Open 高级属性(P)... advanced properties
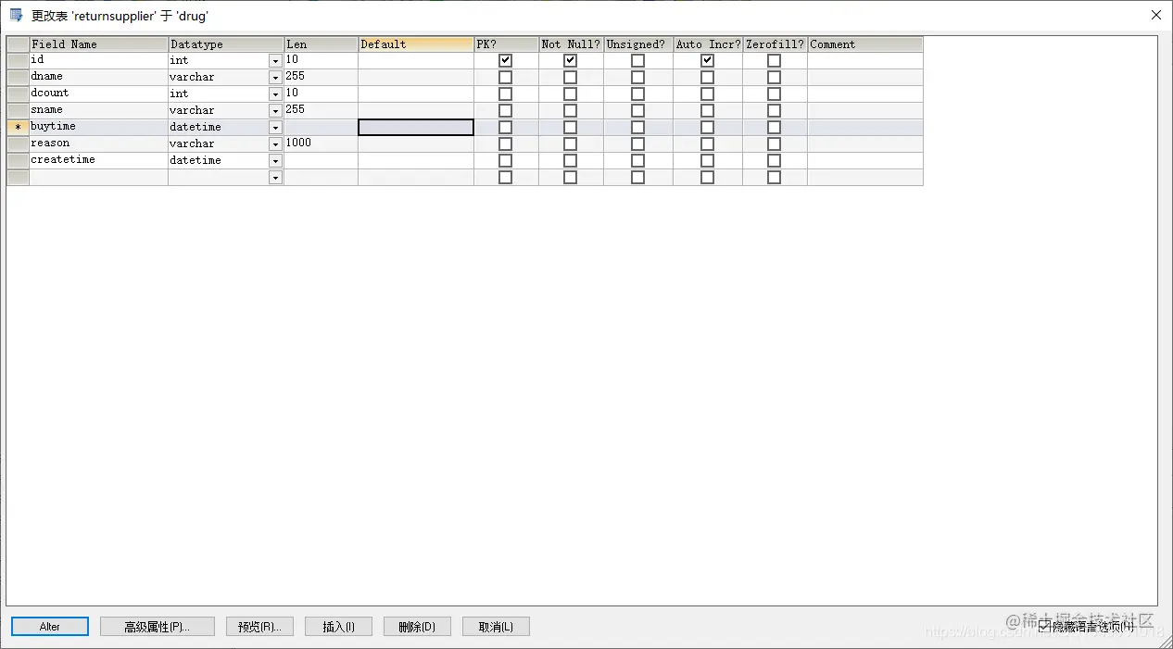The width and height of the screenshot is (1173, 649). 158,627
